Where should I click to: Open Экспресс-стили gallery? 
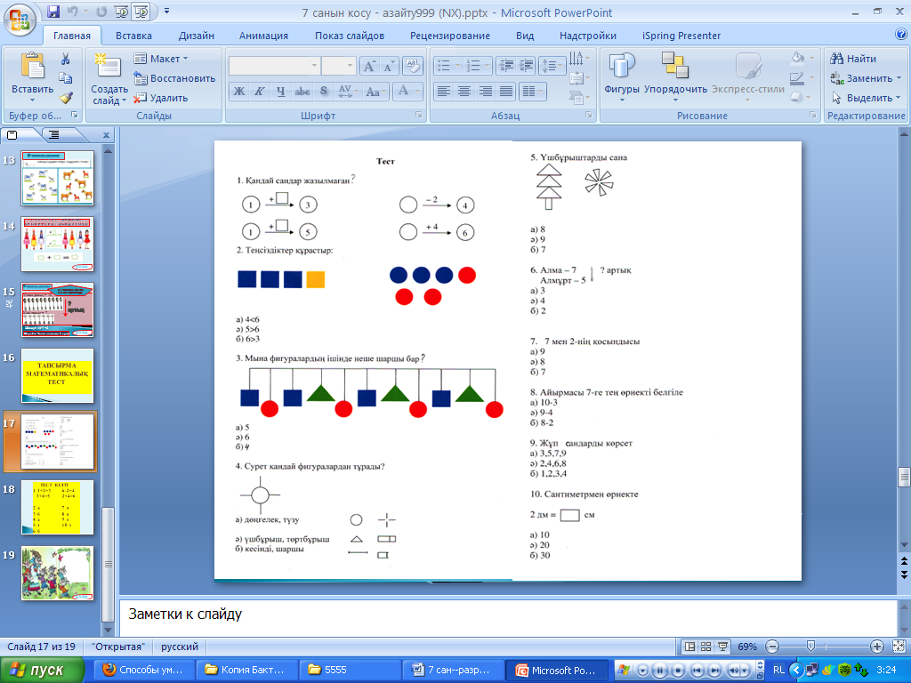747,78
